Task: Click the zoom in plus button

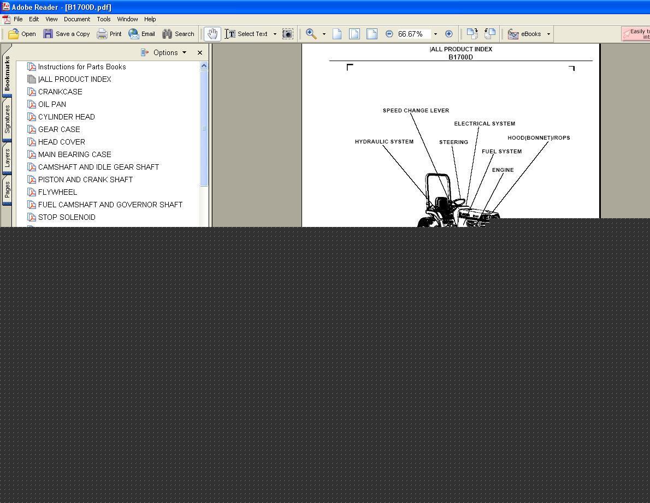Action: 448,34
